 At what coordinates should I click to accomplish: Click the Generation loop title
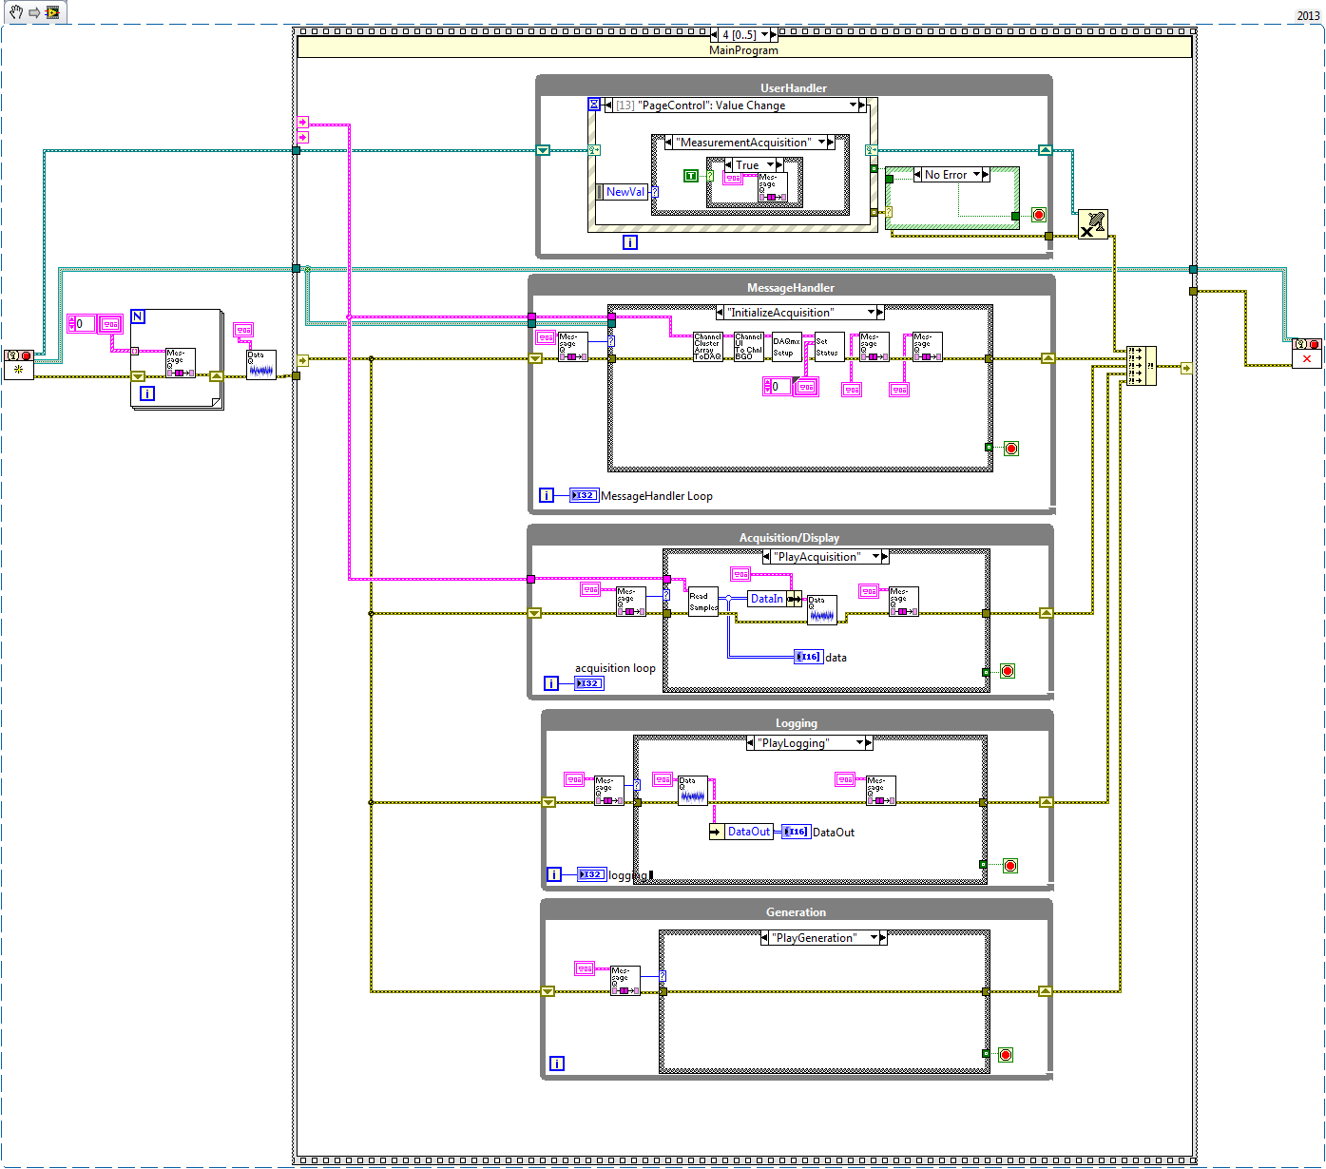[797, 912]
